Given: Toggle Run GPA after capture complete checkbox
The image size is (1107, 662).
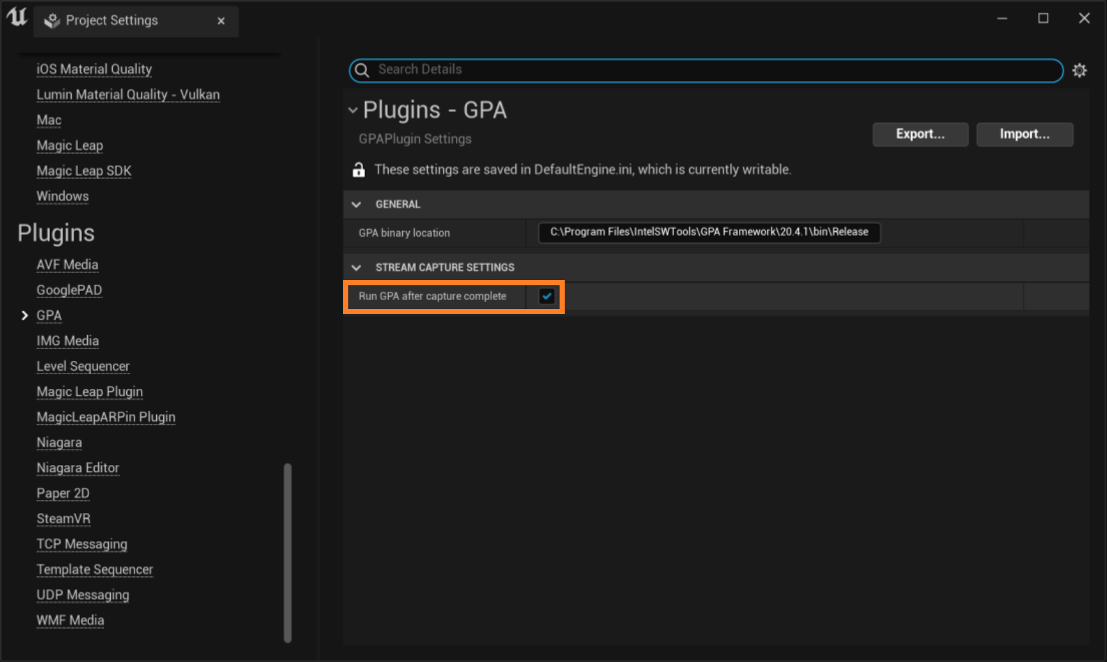Looking at the screenshot, I should click(x=547, y=296).
